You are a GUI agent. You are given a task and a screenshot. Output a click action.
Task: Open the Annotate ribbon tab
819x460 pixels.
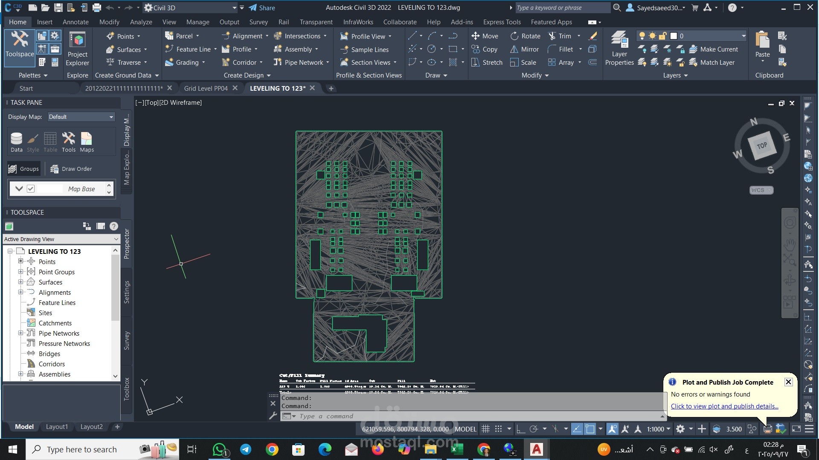pos(76,22)
